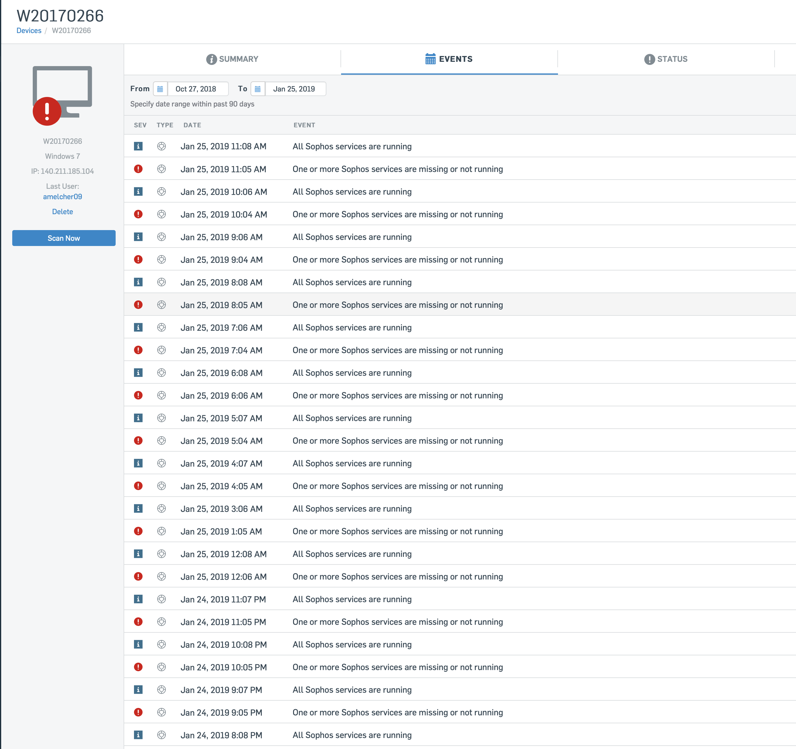The image size is (796, 749).
Task: Click info icon for Jan 25 8:08 AM event
Action: pyautogui.click(x=138, y=282)
